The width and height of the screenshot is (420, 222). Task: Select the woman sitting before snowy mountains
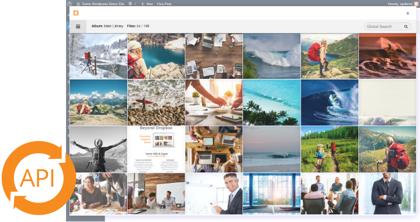point(99,102)
